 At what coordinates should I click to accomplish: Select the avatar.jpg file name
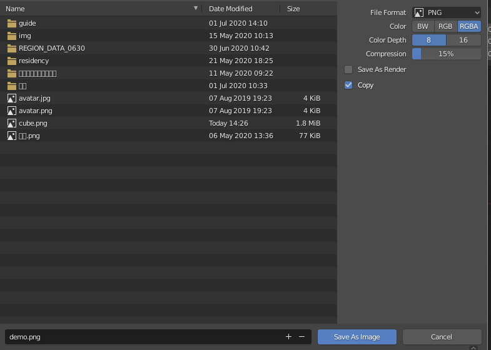[34, 98]
